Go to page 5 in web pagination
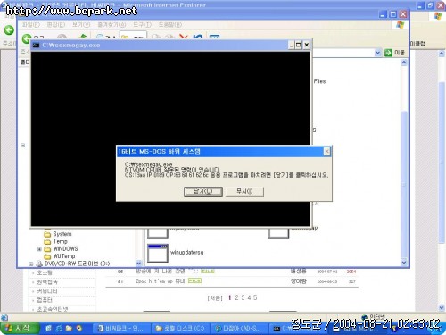 [x=255, y=297]
